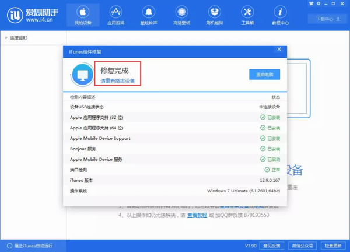Select Apple Mobile Device Support row

click(x=175, y=138)
